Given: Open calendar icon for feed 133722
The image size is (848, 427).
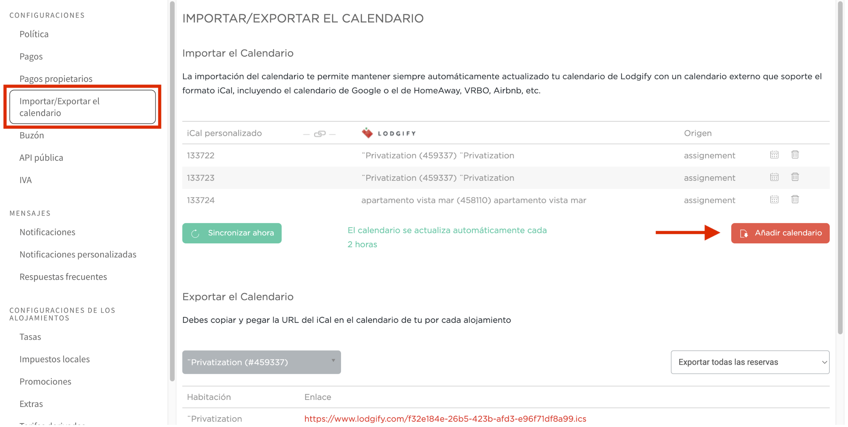Looking at the screenshot, I should (774, 155).
